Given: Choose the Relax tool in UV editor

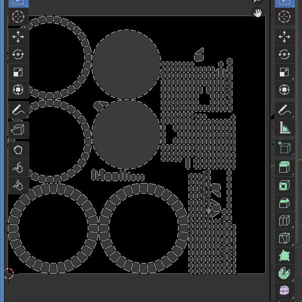Looking at the screenshot, I should pos(18,167).
